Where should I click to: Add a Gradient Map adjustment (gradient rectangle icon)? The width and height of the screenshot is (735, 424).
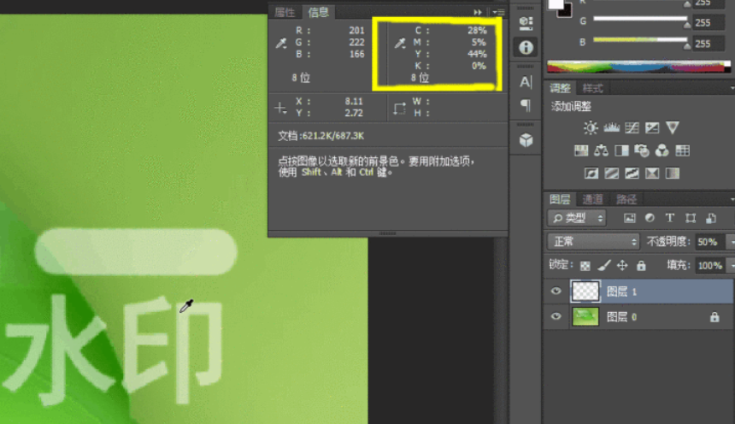[x=673, y=173]
